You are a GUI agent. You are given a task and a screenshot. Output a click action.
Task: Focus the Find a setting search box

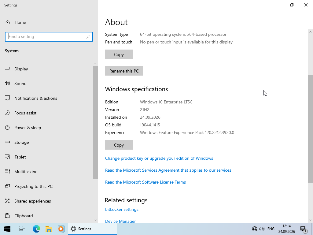click(x=49, y=37)
